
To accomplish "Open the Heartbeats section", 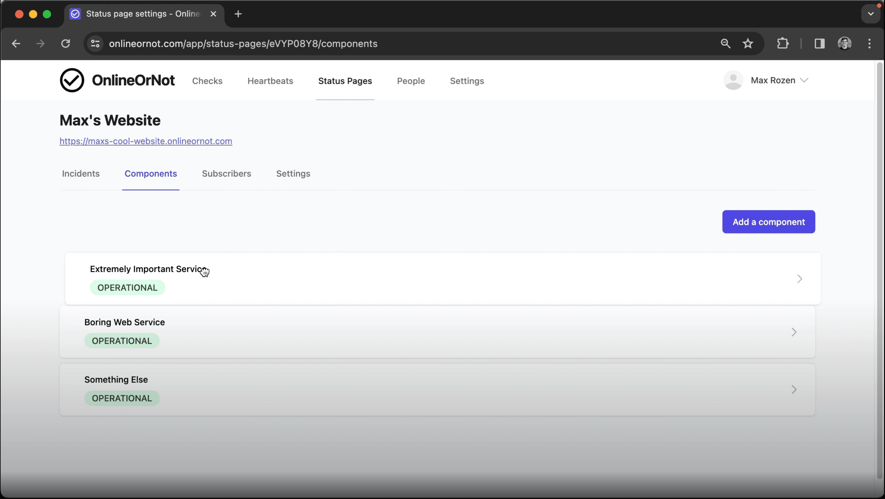I will 270,81.
